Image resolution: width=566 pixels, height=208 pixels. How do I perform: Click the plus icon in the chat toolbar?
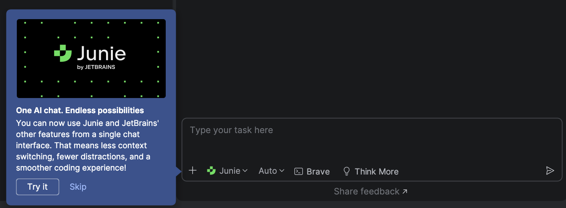pyautogui.click(x=193, y=171)
